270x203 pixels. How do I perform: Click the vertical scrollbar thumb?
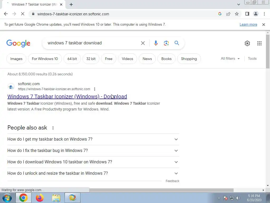tap(268, 52)
